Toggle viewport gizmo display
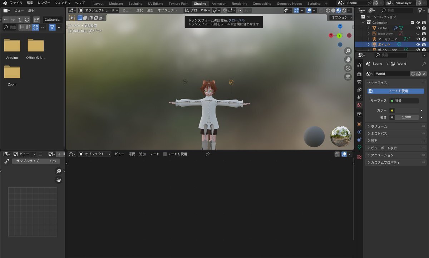This screenshot has width=429, height=258. pos(296,10)
